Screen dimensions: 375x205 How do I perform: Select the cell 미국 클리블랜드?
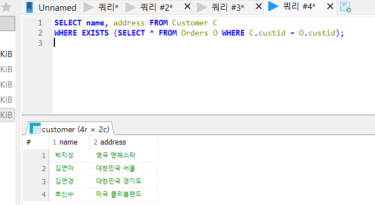123,194
